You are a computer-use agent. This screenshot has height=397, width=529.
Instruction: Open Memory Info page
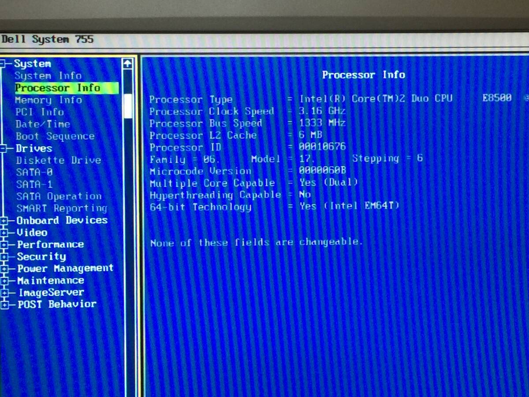click(48, 100)
